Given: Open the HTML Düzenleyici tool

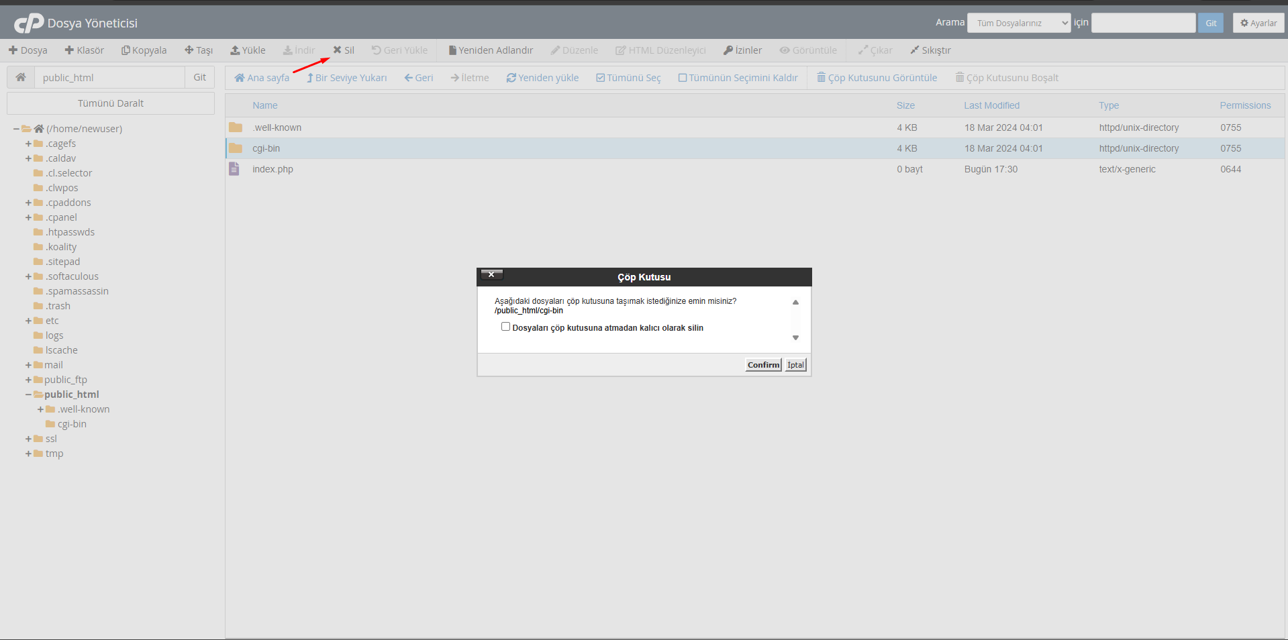Looking at the screenshot, I should (x=660, y=50).
